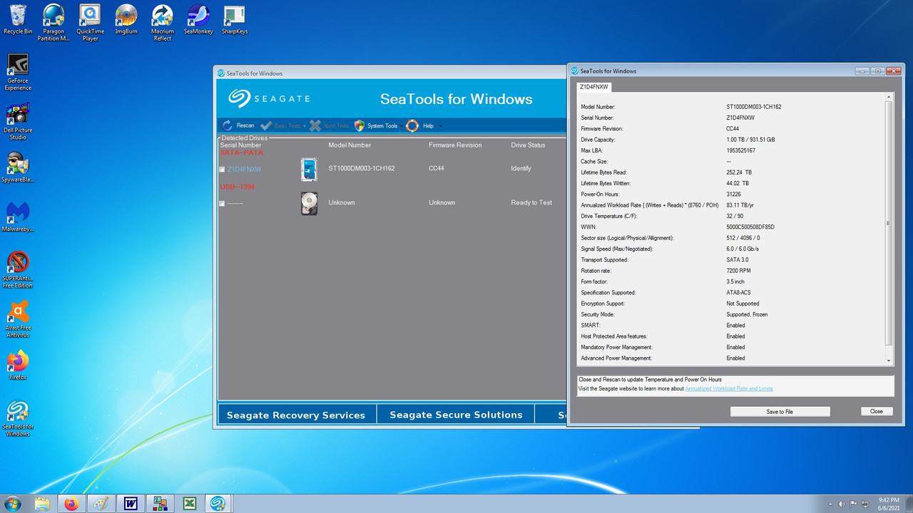Select the Z1D4FNXW tab in the info window
The height and width of the screenshot is (513, 913).
[594, 87]
